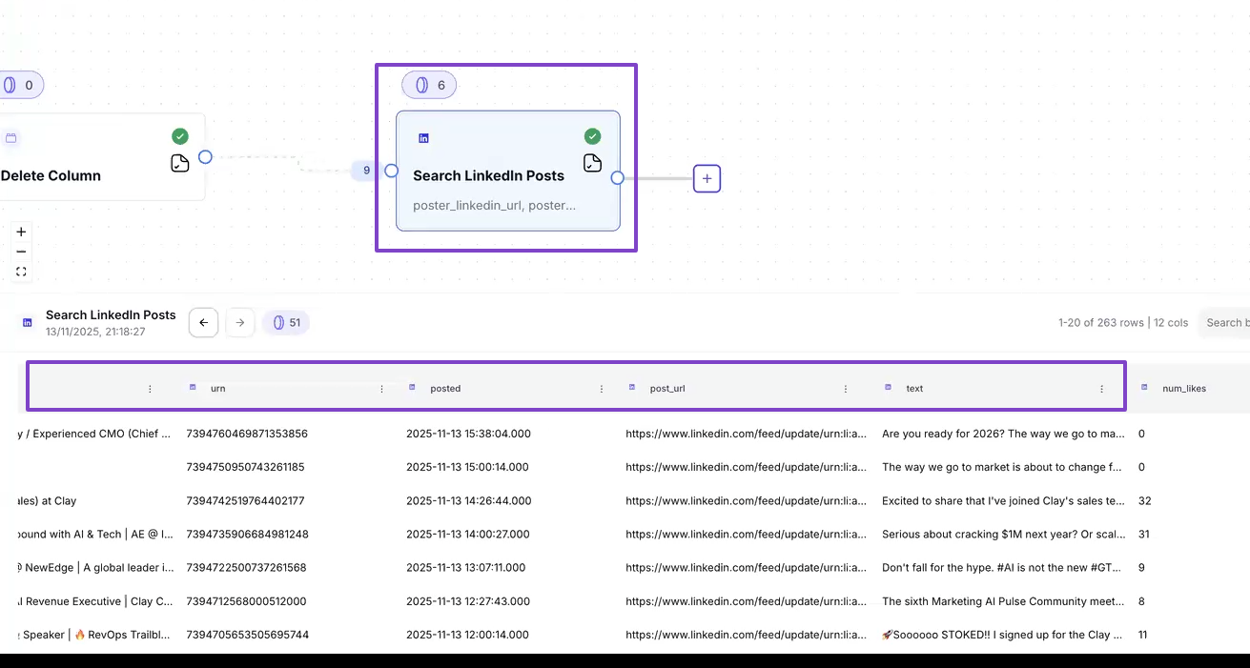Viewport: 1250px width, 668px height.
Task: Click the posted column header label
Action: pos(445,389)
